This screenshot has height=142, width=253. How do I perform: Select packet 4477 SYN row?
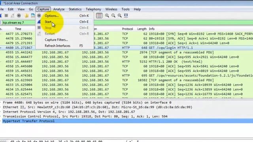(x=126, y=34)
